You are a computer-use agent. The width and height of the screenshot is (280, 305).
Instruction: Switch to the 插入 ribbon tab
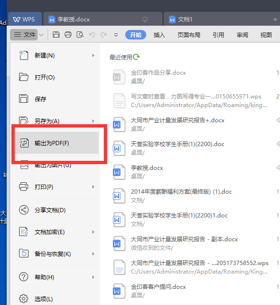[x=159, y=35]
